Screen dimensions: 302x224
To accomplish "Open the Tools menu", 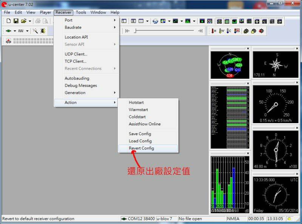I will (81, 12).
